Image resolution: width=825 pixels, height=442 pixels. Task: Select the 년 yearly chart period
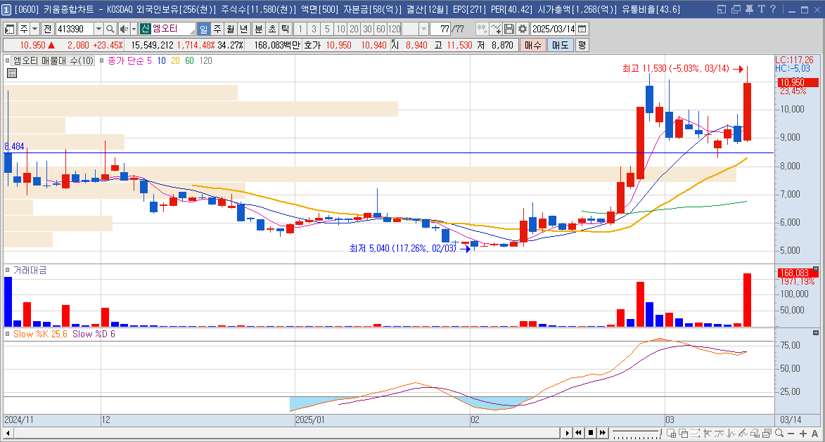coord(243,29)
